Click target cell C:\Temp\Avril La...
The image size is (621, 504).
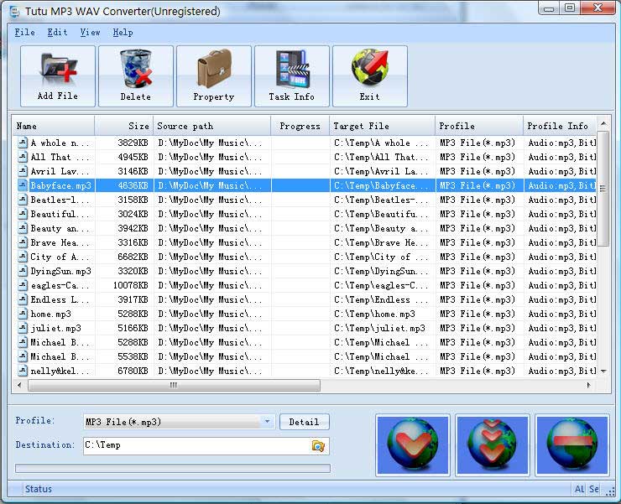(382, 171)
